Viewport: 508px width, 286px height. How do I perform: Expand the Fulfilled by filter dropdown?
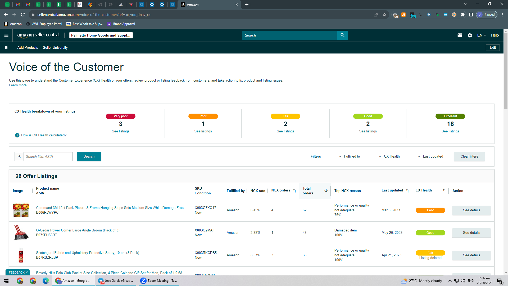point(350,157)
